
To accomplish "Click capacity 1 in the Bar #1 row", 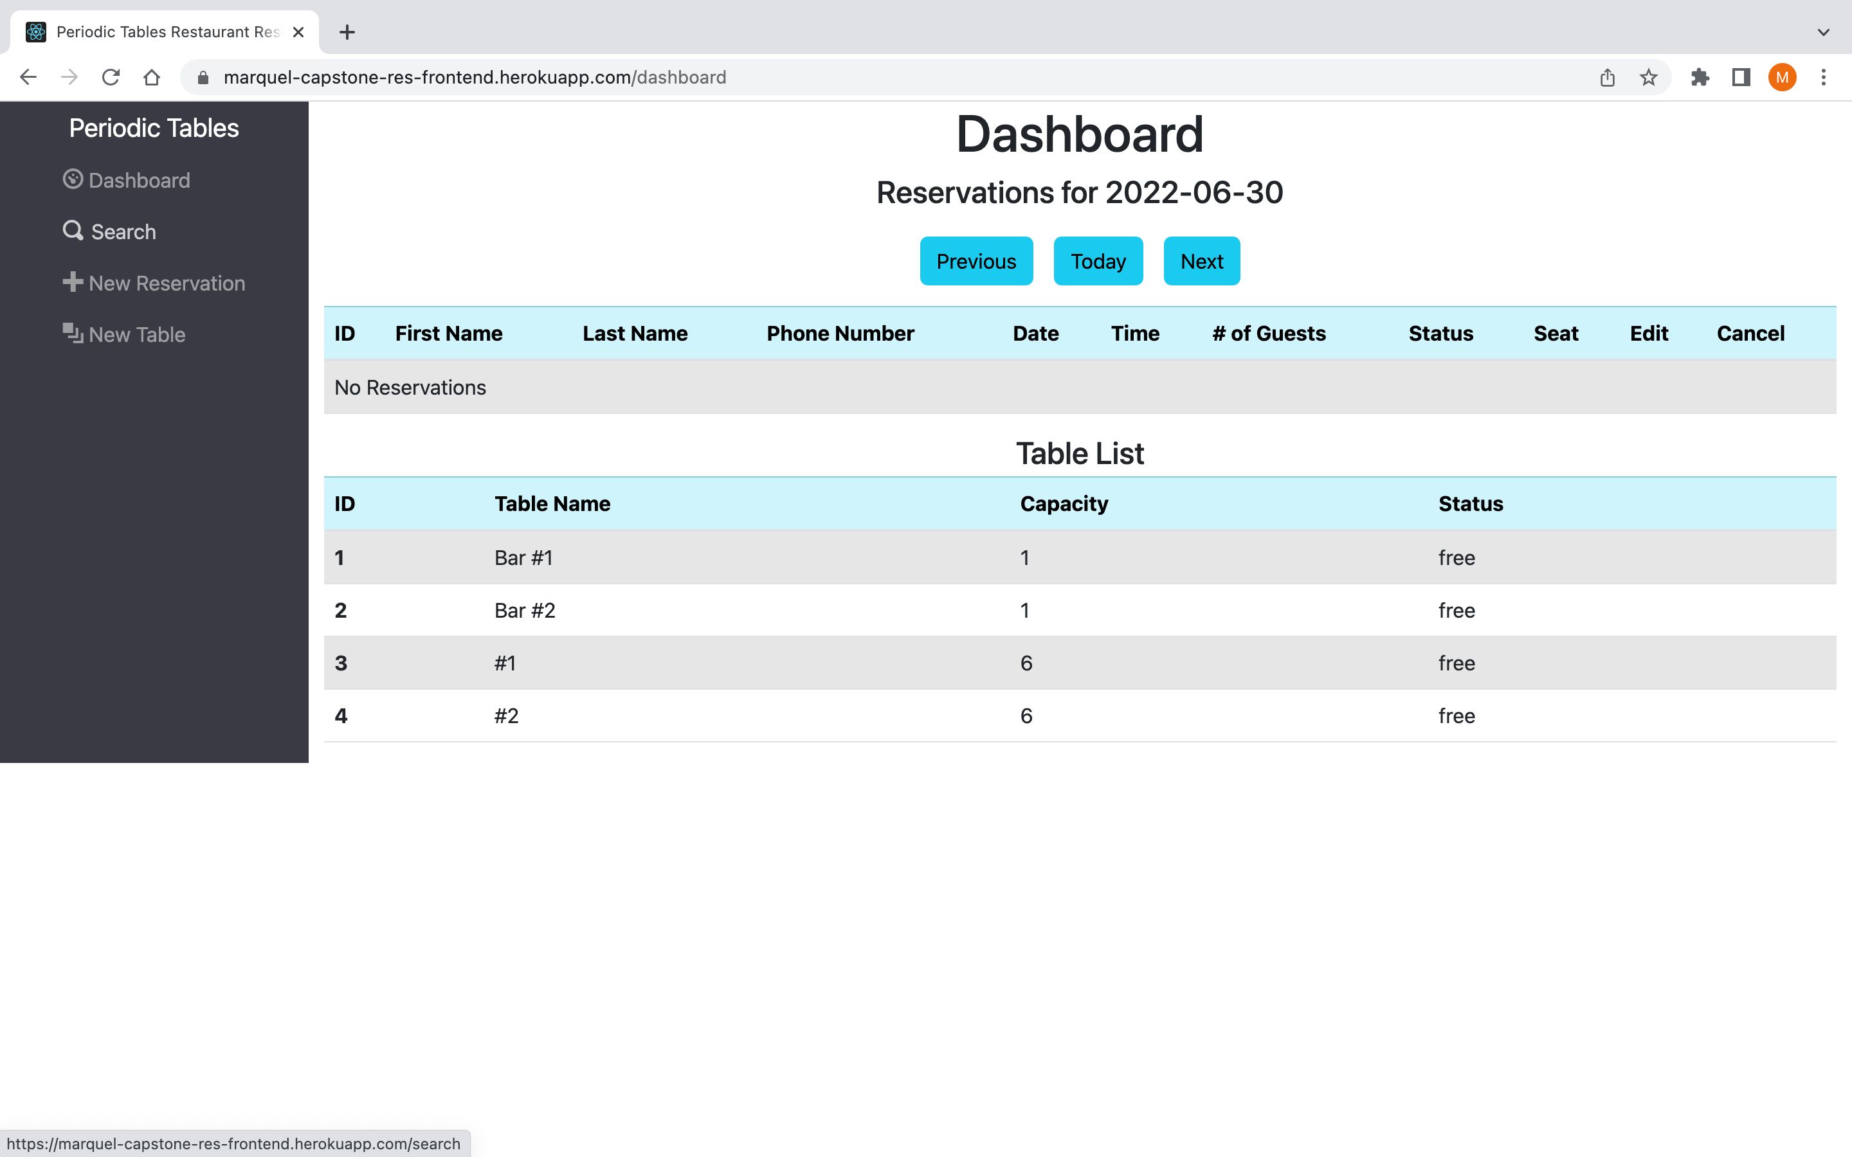I will click(x=1025, y=558).
